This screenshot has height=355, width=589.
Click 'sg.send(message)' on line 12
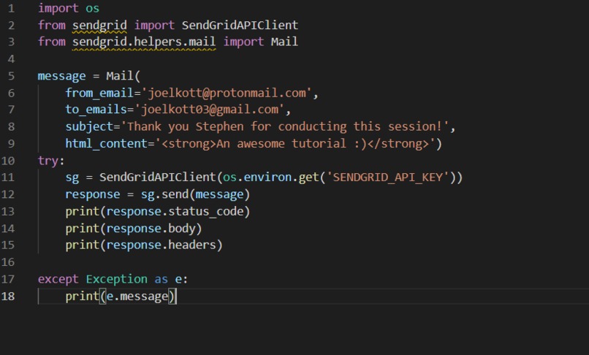[195, 194]
